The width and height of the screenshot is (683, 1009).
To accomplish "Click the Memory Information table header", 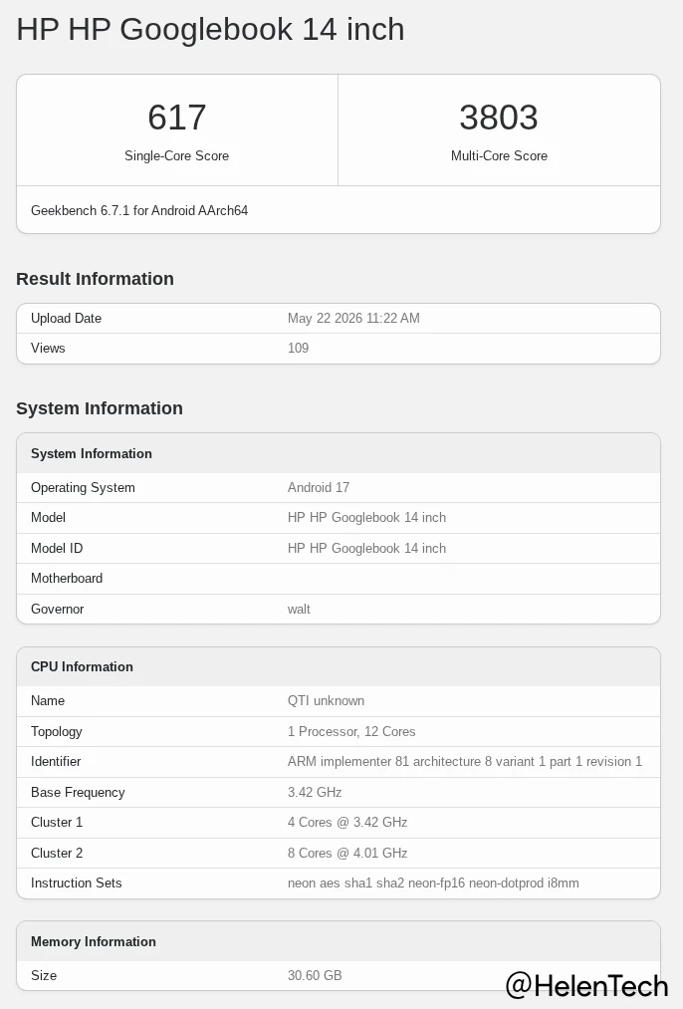I will 94,941.
